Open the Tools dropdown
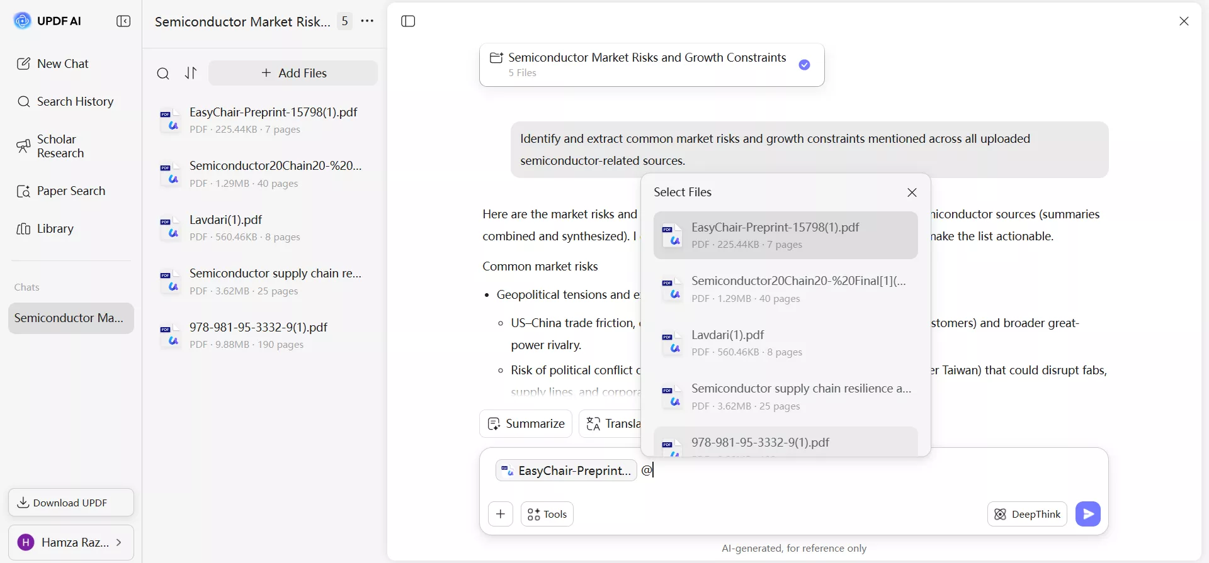Viewport: 1209px width, 563px height. pos(547,514)
